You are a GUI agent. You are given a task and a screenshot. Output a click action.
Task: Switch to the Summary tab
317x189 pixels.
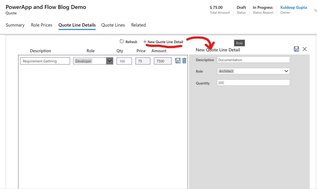pyautogui.click(x=15, y=25)
